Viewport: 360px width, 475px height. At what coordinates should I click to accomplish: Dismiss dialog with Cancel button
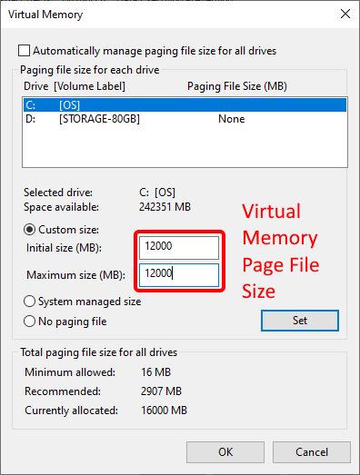coord(312,452)
